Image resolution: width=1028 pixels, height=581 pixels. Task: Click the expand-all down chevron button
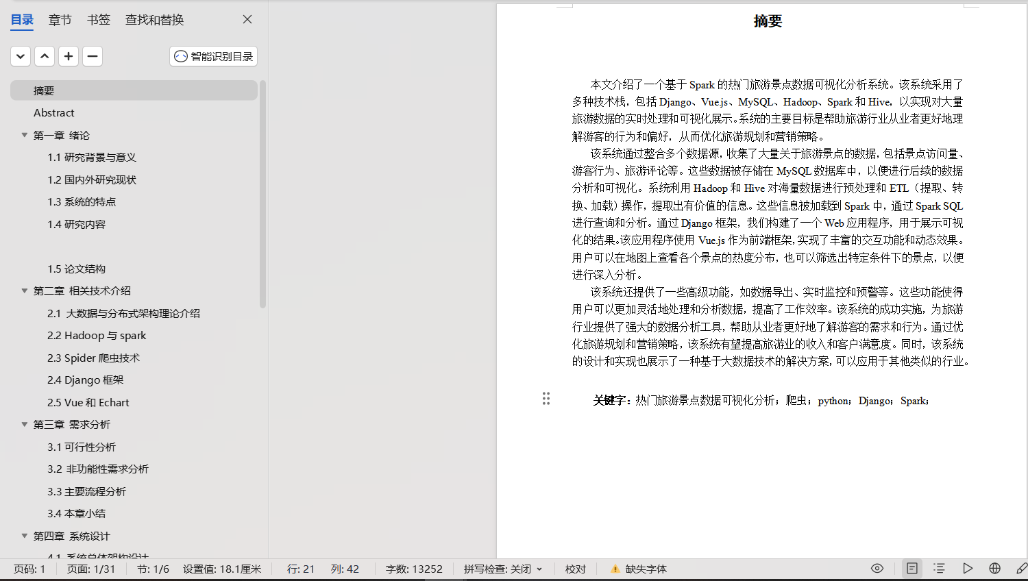[x=21, y=56]
